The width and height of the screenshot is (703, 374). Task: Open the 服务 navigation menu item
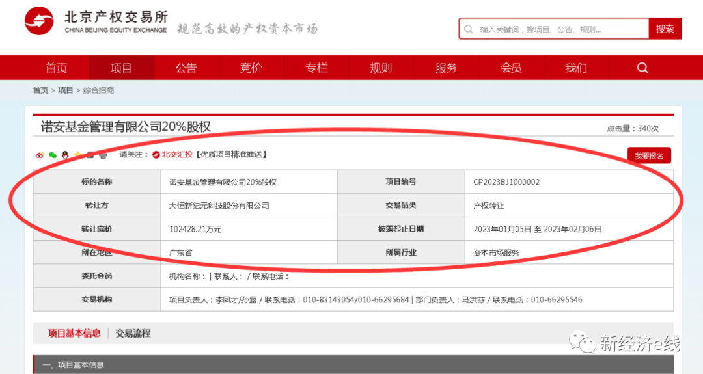pyautogui.click(x=446, y=68)
